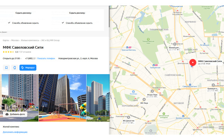Click the left panel vertical scrollbar

(x=109, y=16)
